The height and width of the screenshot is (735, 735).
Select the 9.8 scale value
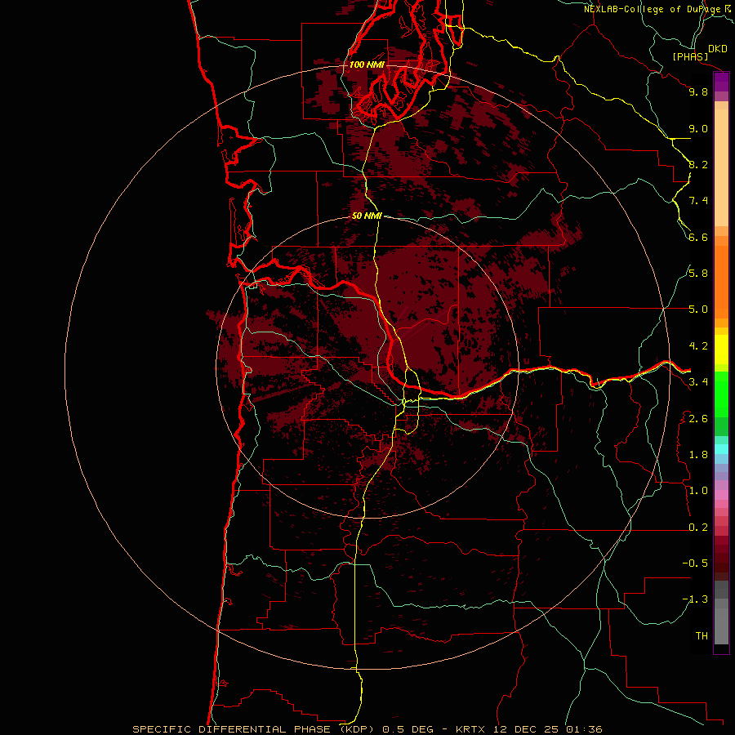click(x=698, y=91)
